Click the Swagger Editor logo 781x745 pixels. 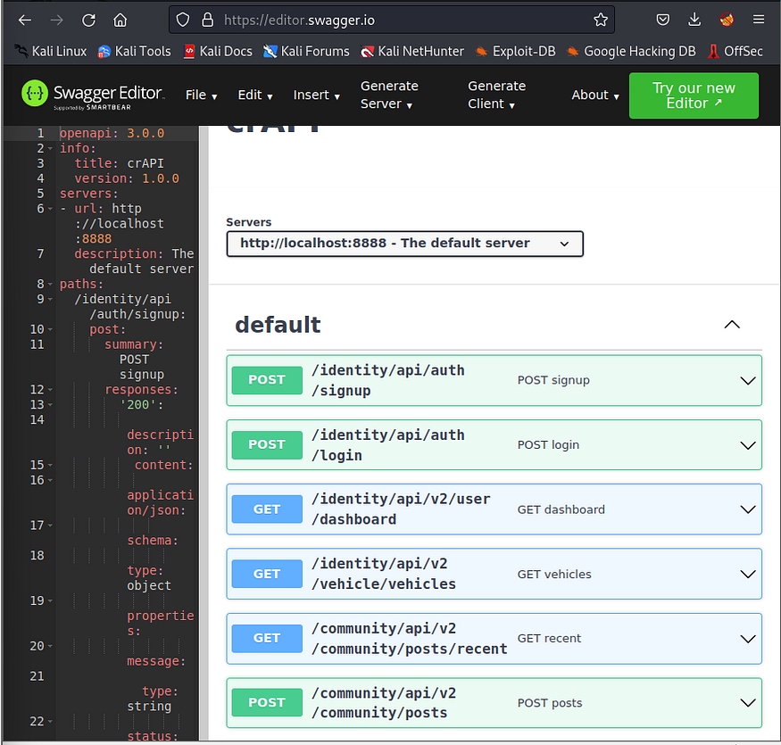click(x=92, y=95)
